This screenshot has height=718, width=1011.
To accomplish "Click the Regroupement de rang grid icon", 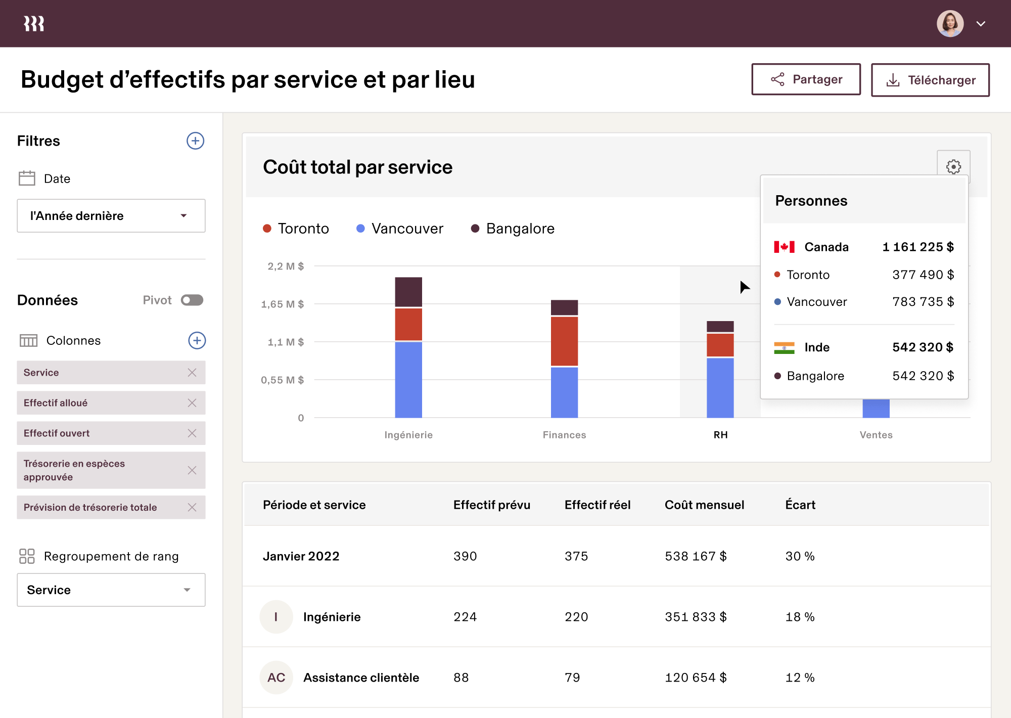I will point(28,556).
